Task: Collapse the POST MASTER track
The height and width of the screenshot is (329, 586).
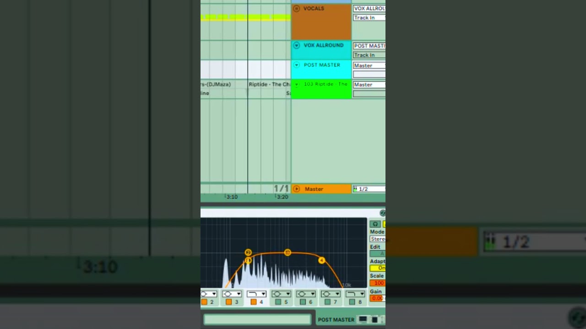Action: pyautogui.click(x=296, y=65)
